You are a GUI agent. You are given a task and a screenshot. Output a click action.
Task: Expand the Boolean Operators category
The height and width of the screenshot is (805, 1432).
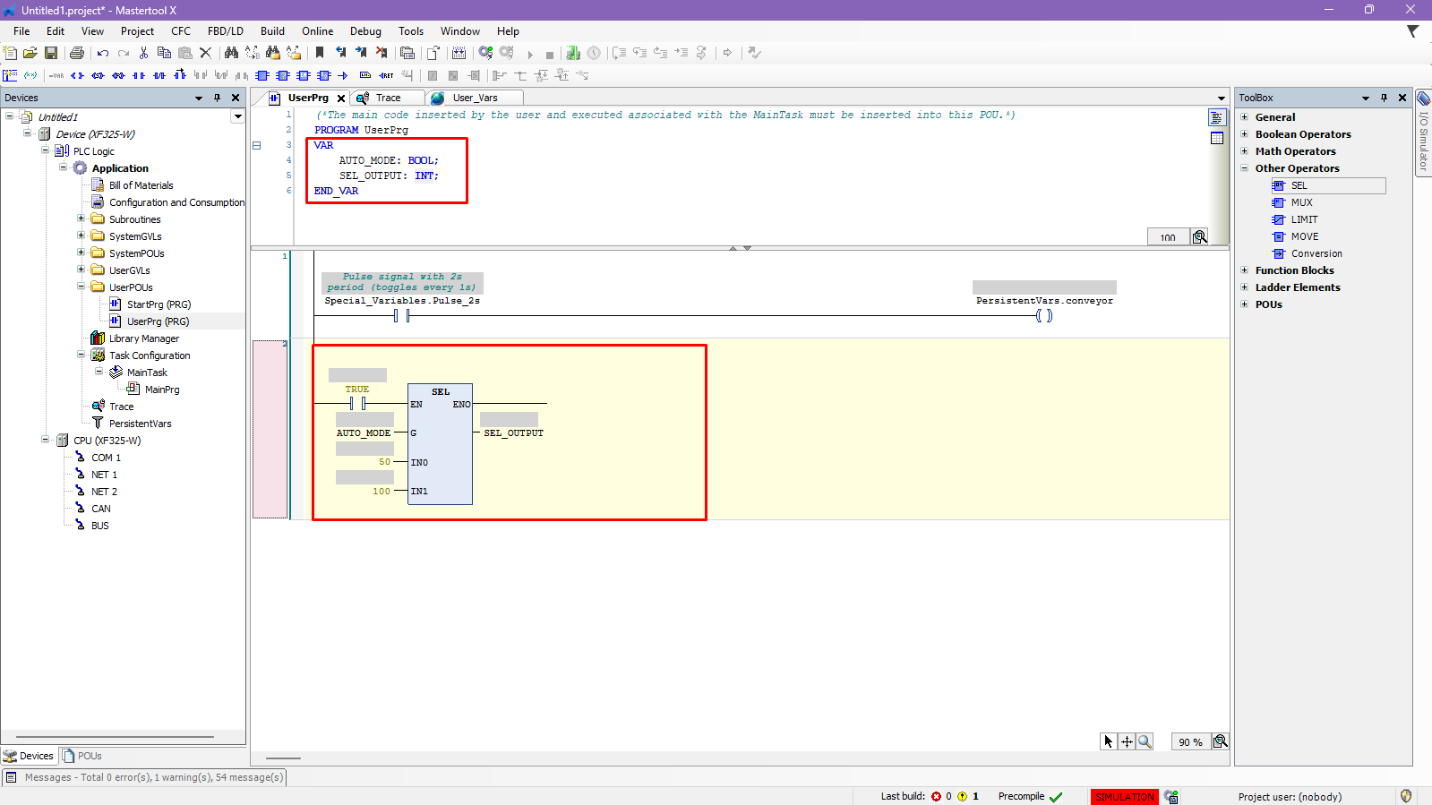tap(1244, 134)
